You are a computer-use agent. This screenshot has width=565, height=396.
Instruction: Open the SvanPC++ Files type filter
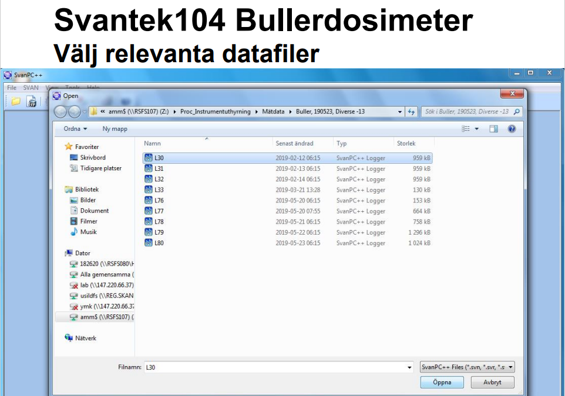(x=468, y=367)
